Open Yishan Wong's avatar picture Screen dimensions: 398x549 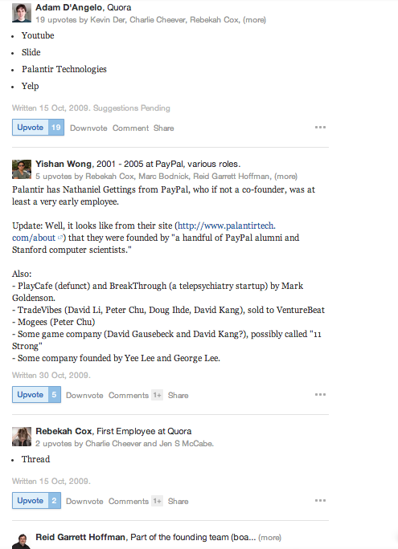pos(22,169)
